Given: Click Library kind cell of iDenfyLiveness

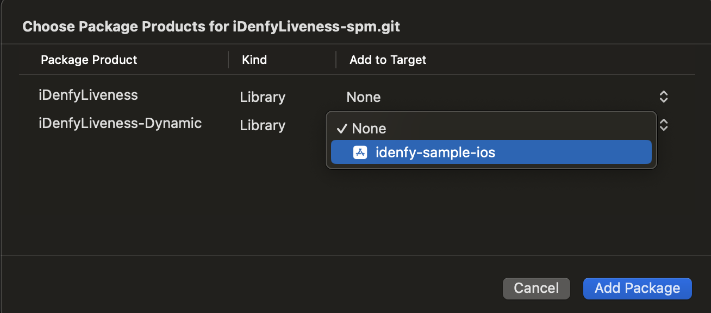Looking at the screenshot, I should (x=263, y=97).
